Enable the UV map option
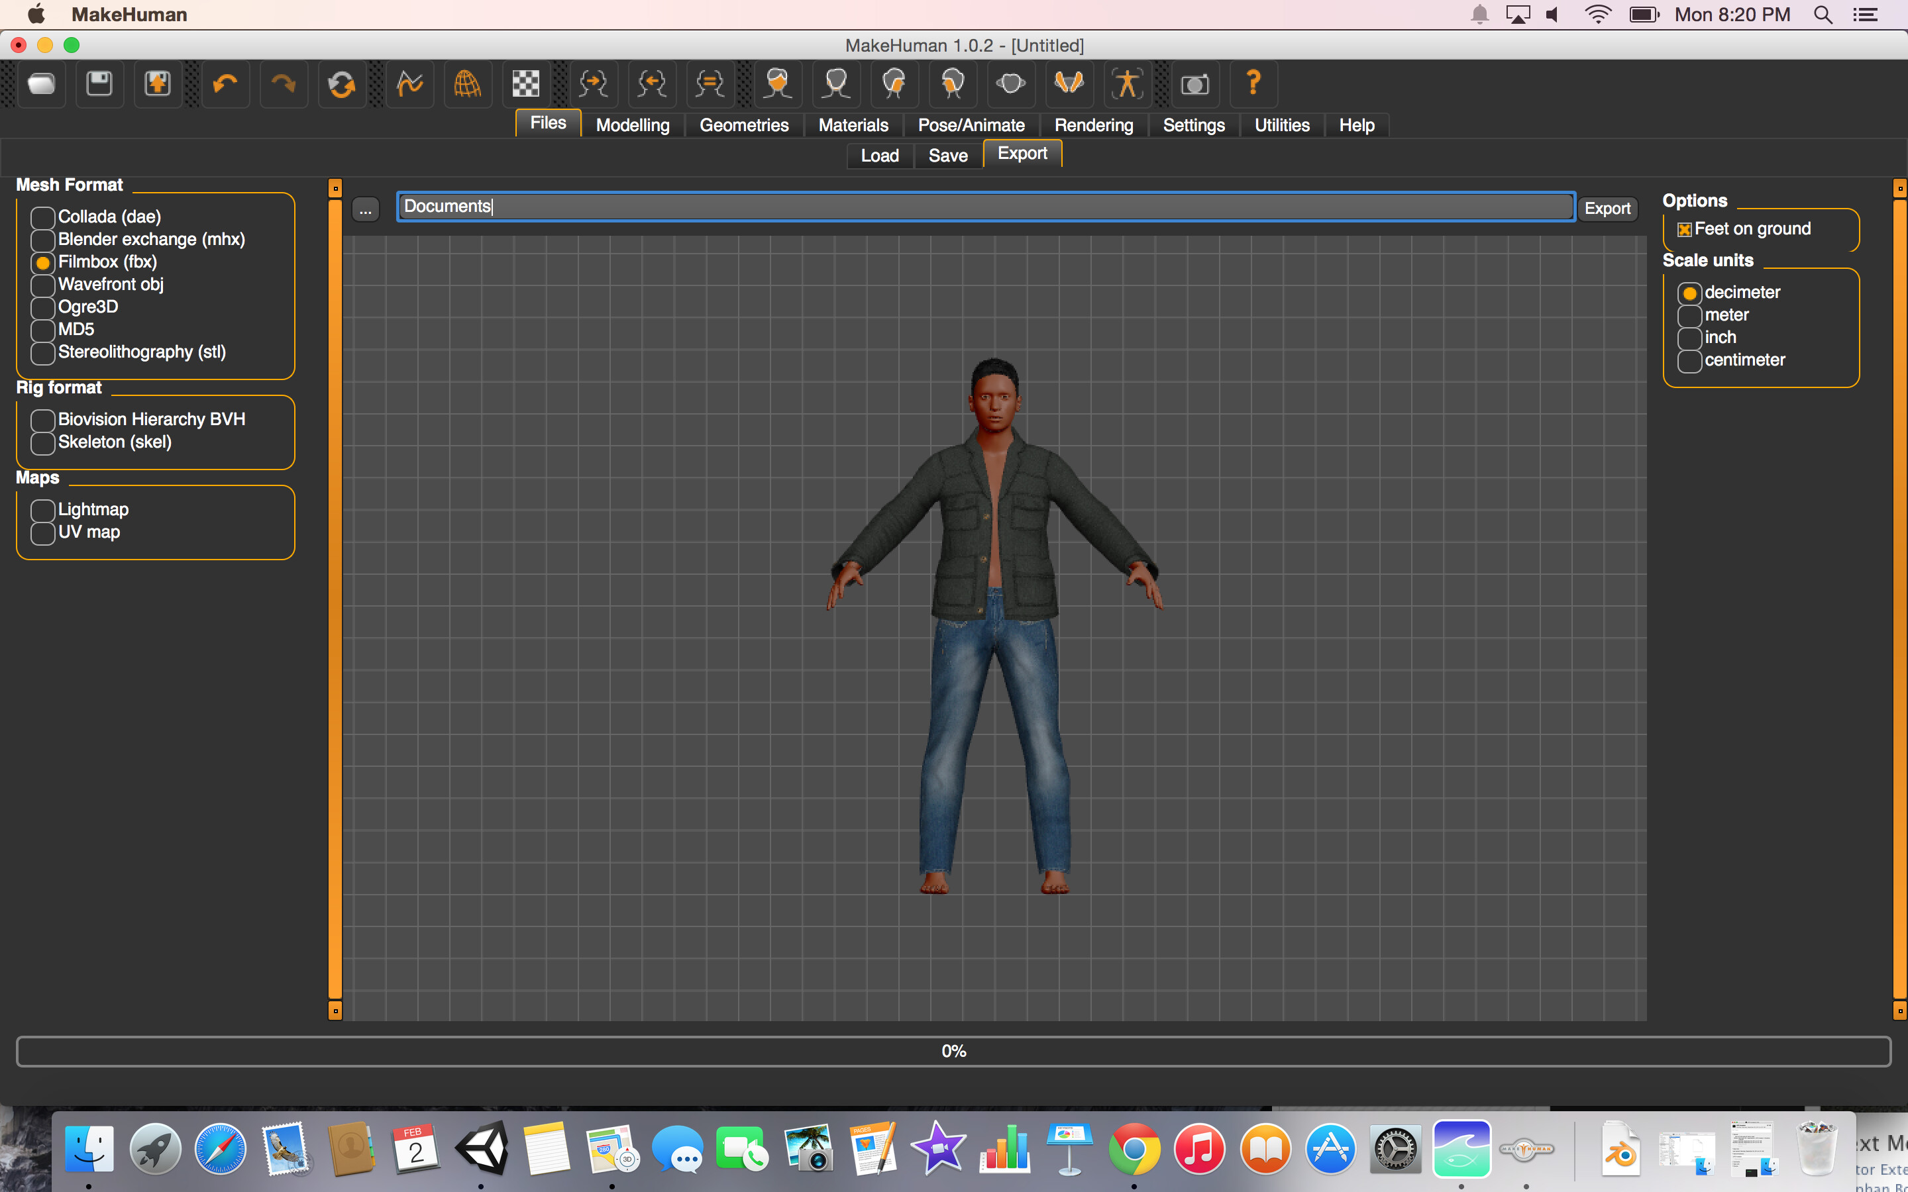The image size is (1908, 1192). (x=42, y=532)
